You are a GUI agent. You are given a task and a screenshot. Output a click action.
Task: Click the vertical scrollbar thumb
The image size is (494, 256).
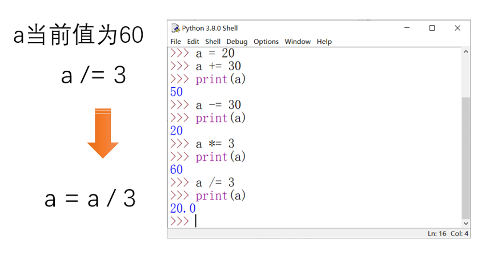tap(466, 158)
